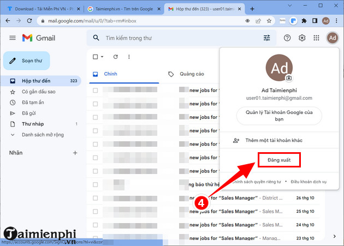Select checkbox of the 24 thg 10 email
This screenshot has width=344, height=246.
(x=95, y=225)
